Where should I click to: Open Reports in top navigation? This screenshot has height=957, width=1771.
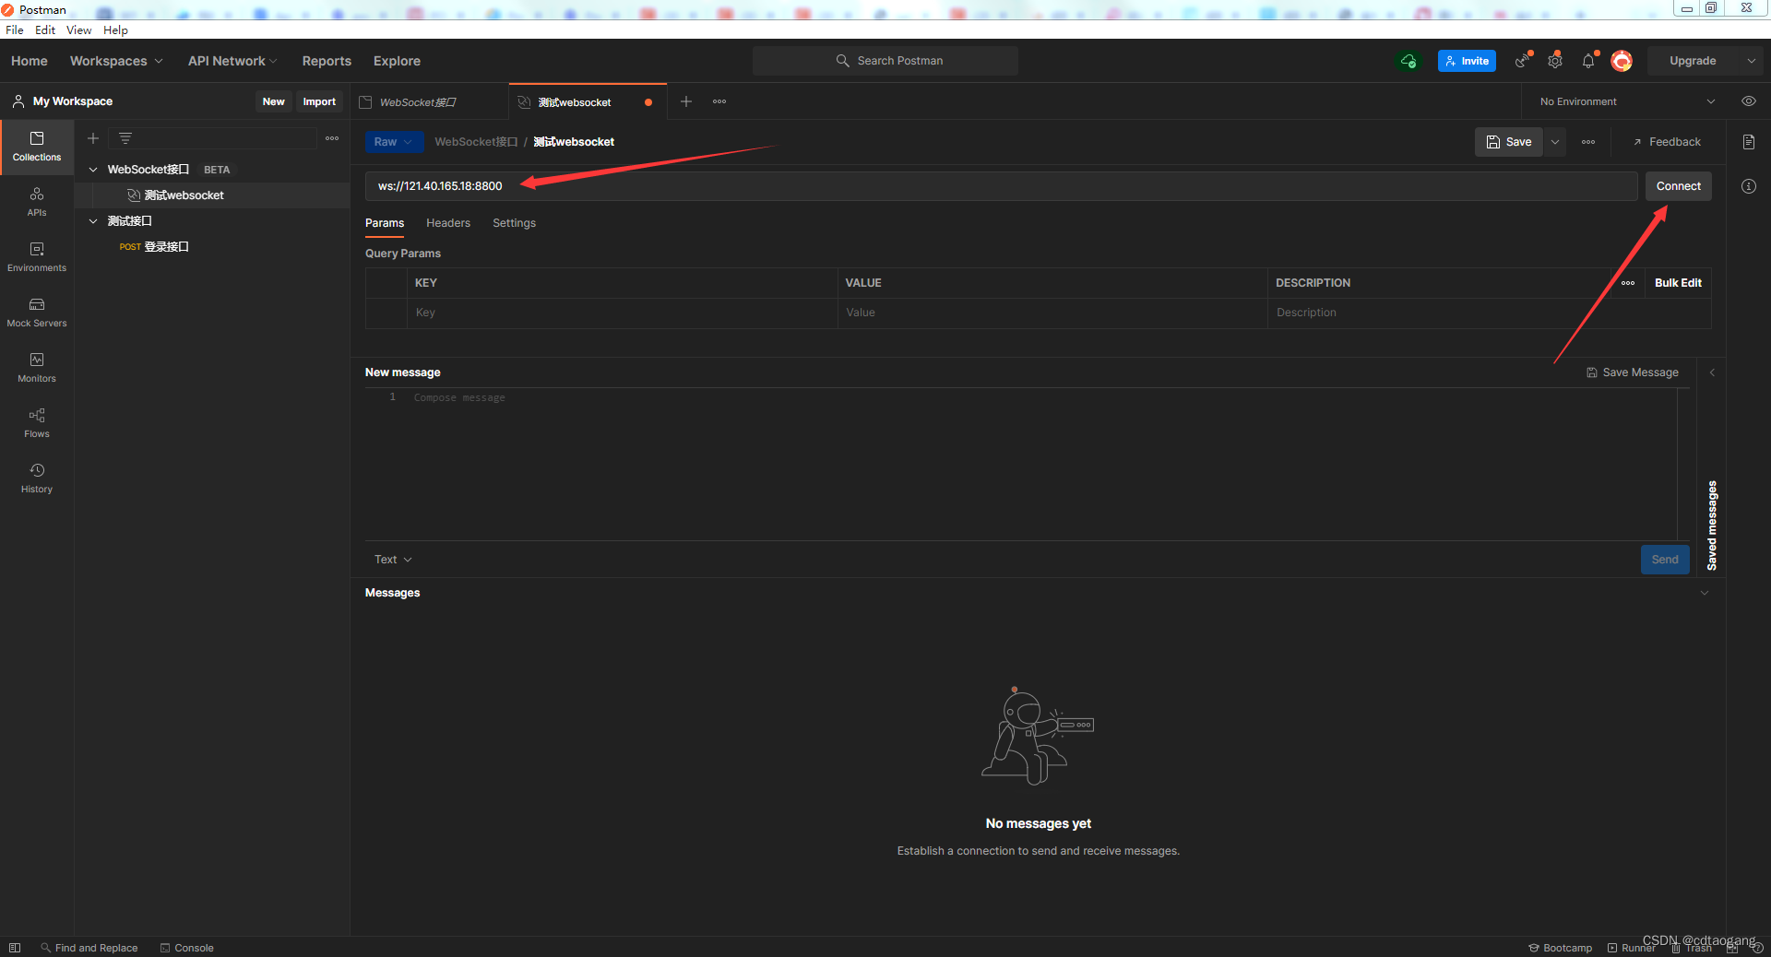(327, 61)
